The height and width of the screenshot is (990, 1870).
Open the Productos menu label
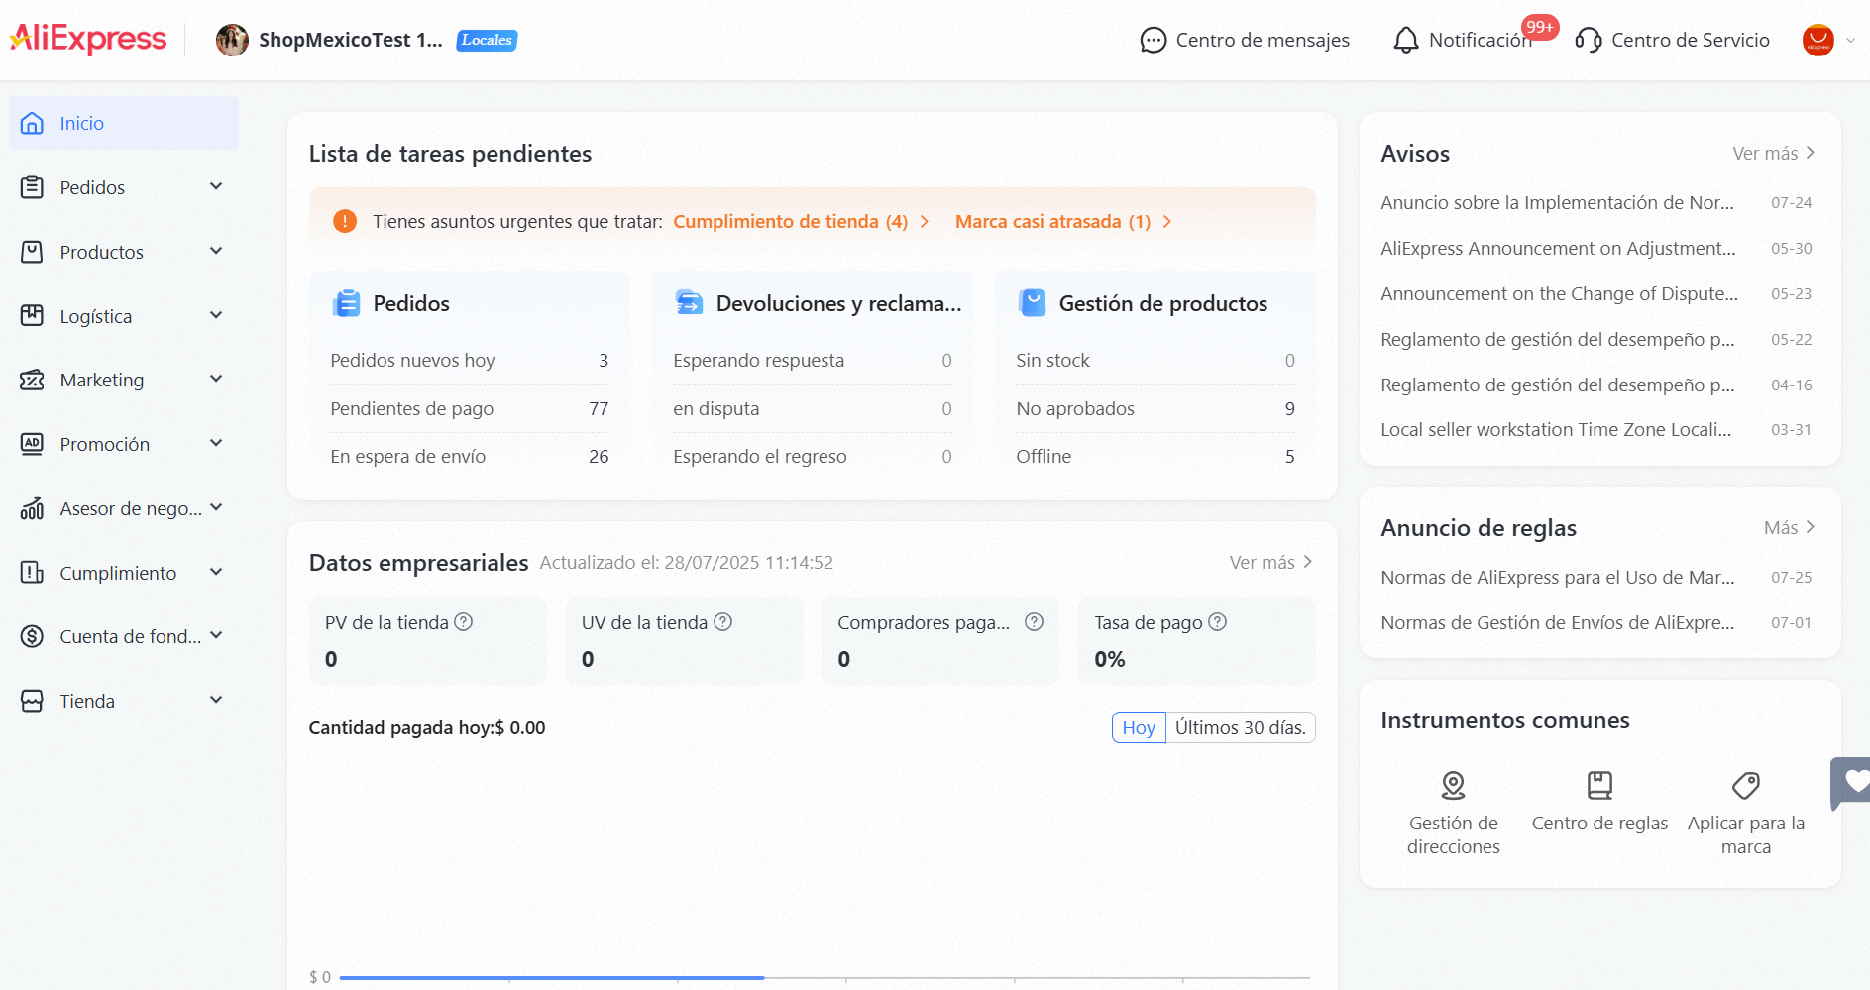pos(101,252)
